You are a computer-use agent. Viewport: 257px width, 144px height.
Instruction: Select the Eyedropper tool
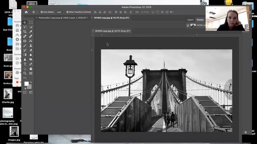(x=31, y=32)
